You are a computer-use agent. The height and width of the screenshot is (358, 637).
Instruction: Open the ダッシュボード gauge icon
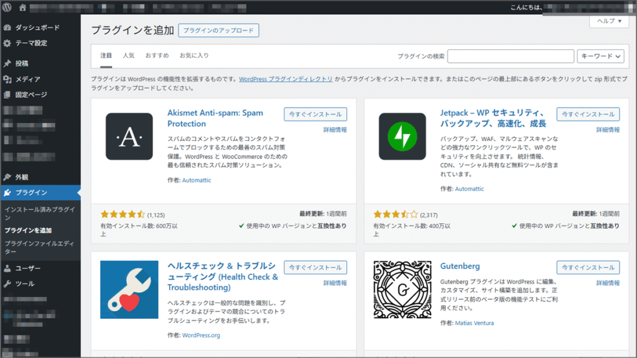(7, 27)
